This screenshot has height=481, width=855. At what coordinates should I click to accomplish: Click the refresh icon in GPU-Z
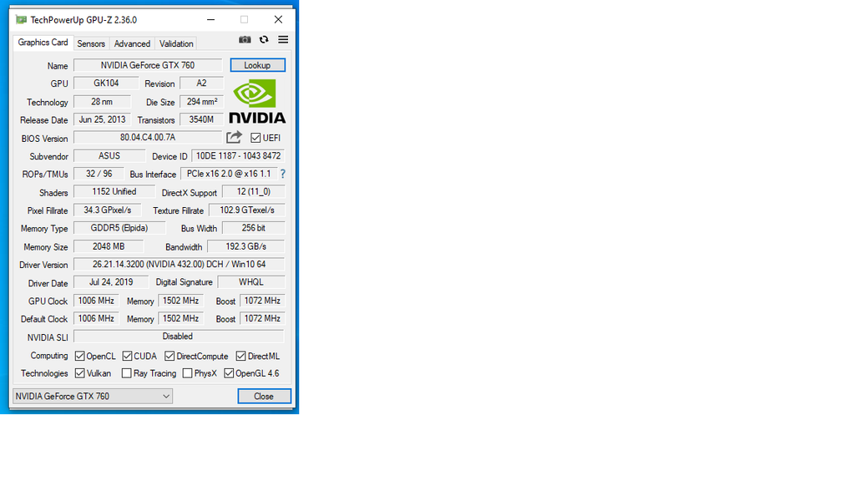264,39
